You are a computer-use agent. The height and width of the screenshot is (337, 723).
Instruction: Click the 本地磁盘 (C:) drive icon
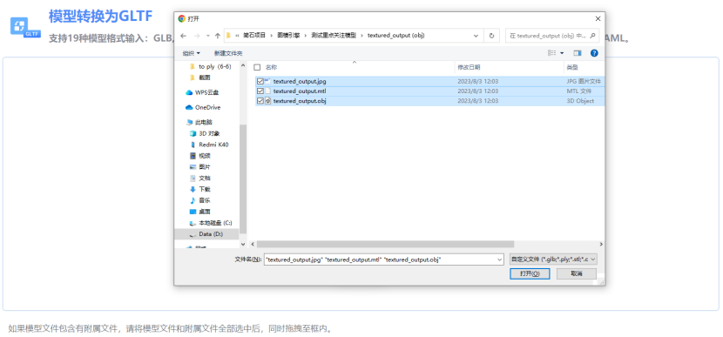[x=193, y=223]
